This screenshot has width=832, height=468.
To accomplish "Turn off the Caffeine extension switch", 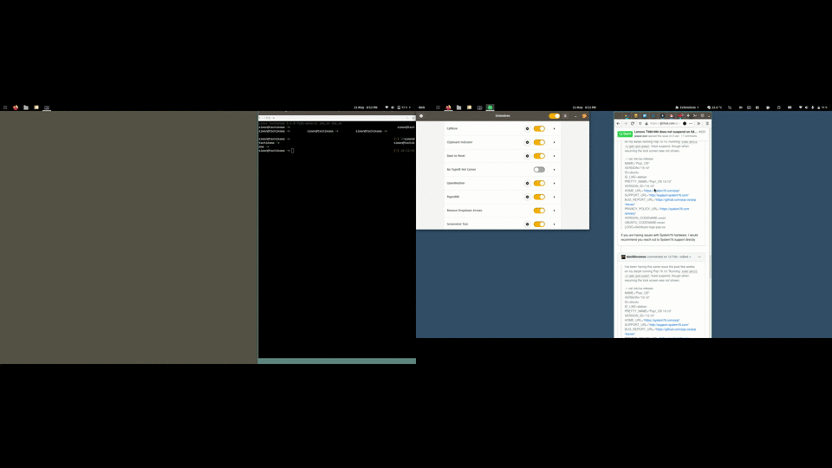I will [x=539, y=128].
